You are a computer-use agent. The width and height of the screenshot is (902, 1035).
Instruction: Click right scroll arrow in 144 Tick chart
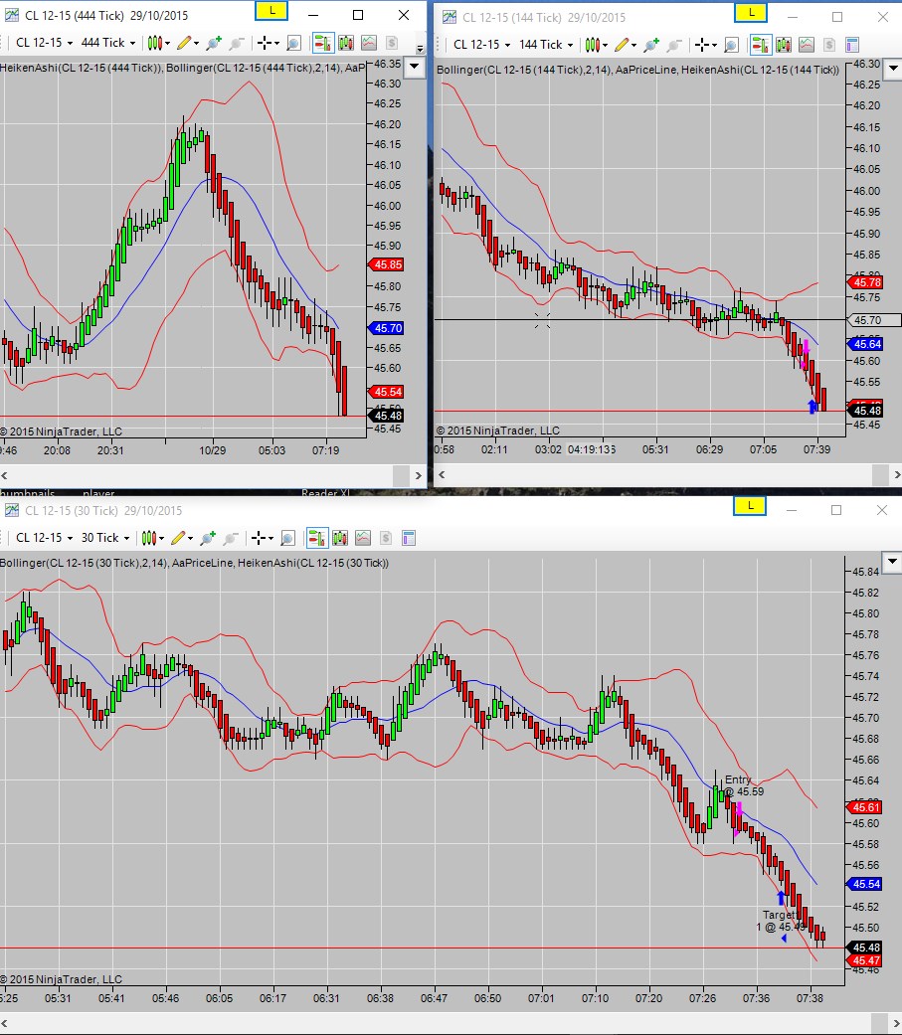(896, 474)
